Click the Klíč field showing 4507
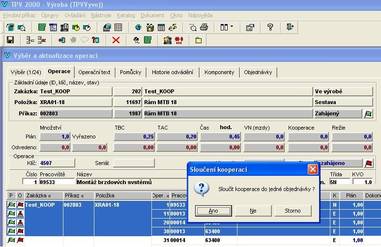 57,163
